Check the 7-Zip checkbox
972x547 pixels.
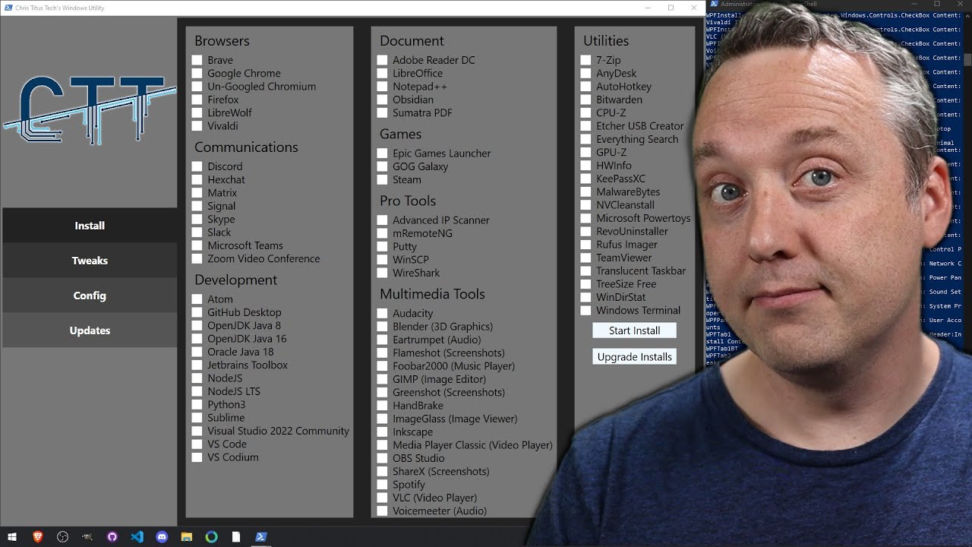586,60
